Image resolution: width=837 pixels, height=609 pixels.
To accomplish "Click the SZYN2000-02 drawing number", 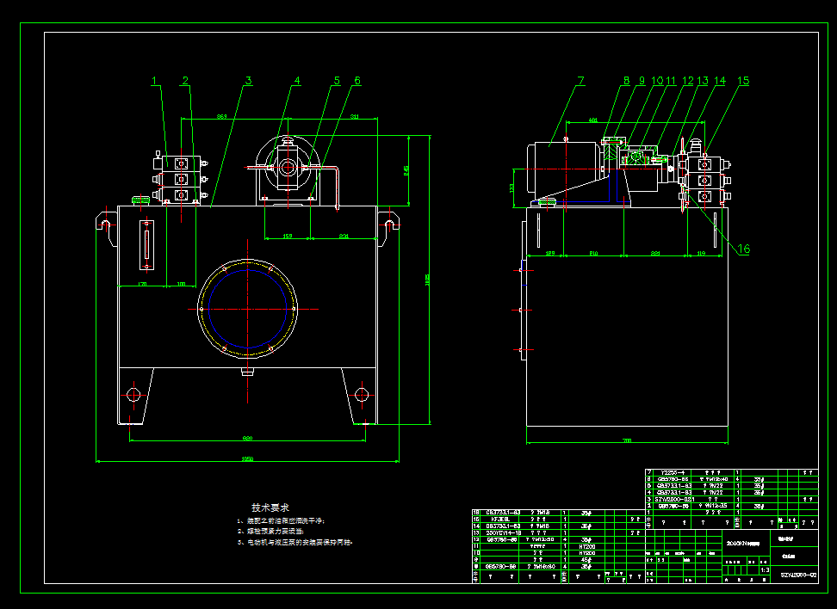I will click(x=798, y=575).
